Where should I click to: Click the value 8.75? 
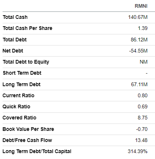[142, 118]
